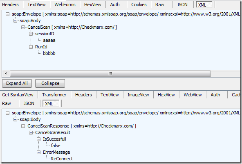Collapse the CancelScanResult node

tap(31, 132)
